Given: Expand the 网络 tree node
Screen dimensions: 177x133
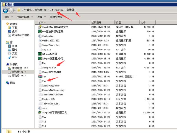Looking at the screenshot, I should click(4, 83).
